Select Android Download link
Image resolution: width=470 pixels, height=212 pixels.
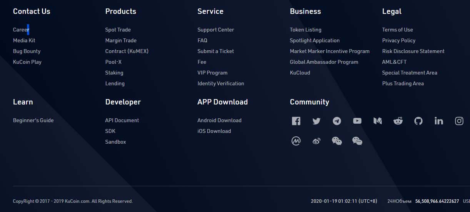coord(219,120)
